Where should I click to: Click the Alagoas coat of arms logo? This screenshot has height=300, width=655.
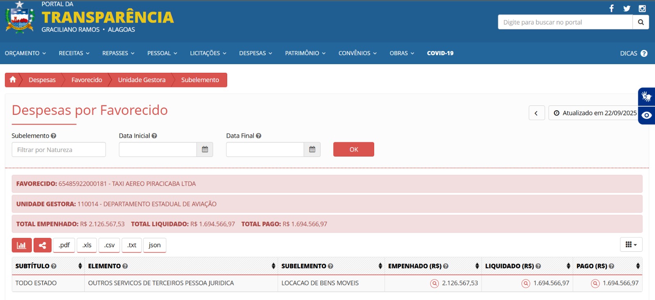point(20,18)
